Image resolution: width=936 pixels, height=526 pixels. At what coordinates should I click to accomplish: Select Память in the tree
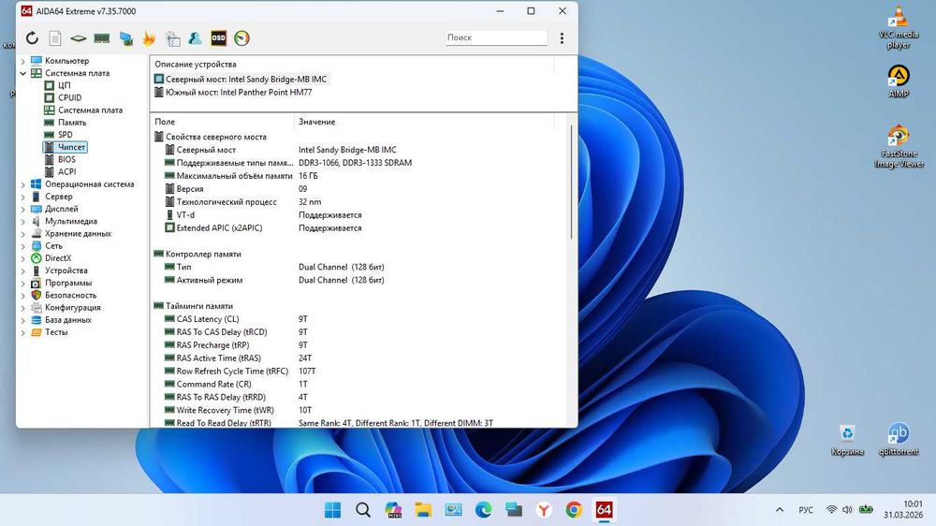pos(72,123)
